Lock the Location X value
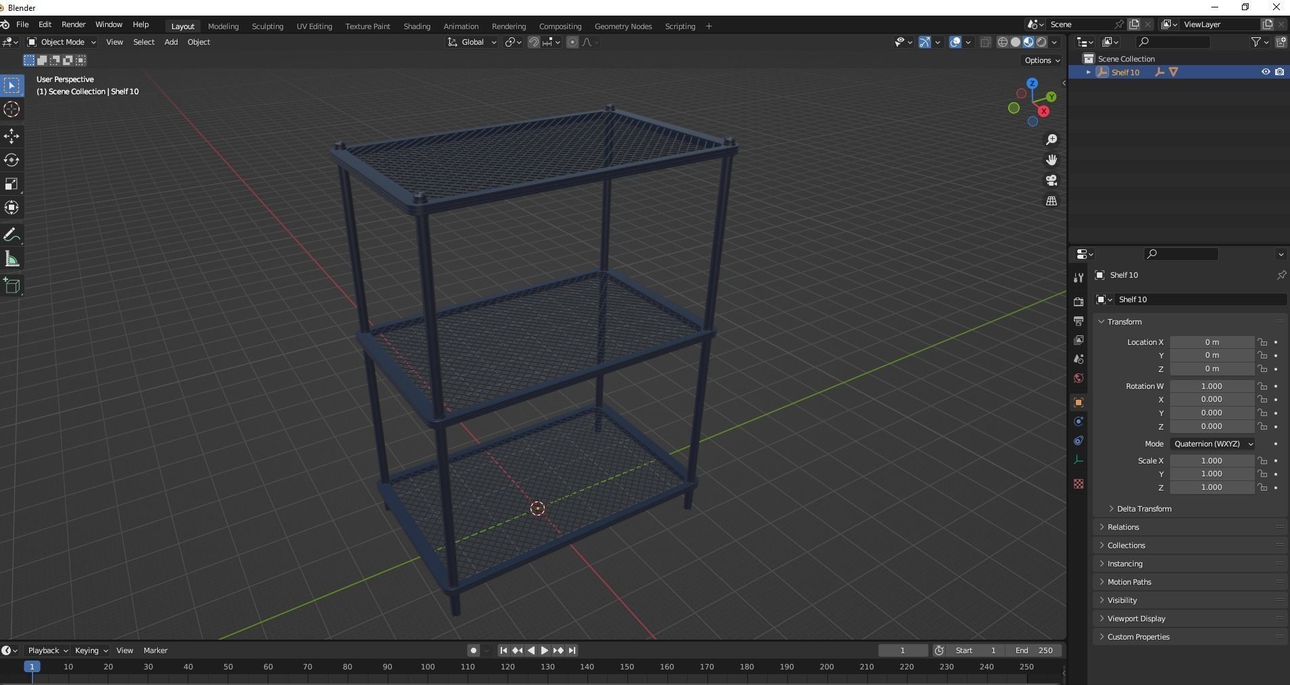 click(x=1262, y=342)
